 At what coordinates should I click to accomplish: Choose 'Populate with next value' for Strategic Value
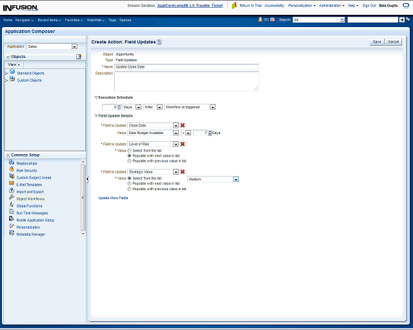coord(129,184)
